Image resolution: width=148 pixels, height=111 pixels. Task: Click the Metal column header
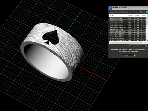(118, 16)
